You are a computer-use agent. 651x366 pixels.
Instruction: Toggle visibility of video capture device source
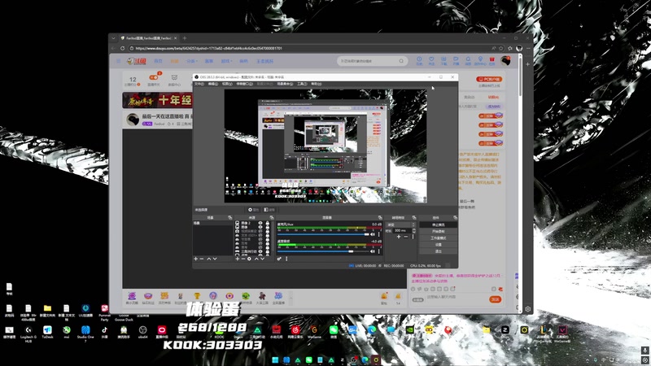tap(260, 231)
